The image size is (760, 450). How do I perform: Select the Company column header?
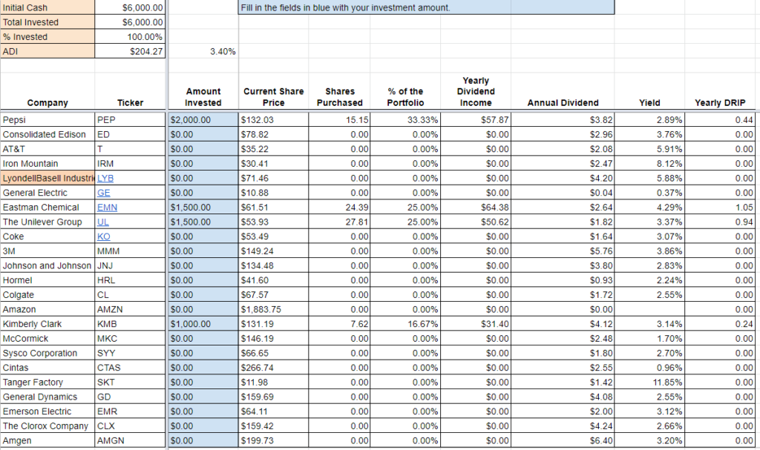pyautogui.click(x=47, y=103)
